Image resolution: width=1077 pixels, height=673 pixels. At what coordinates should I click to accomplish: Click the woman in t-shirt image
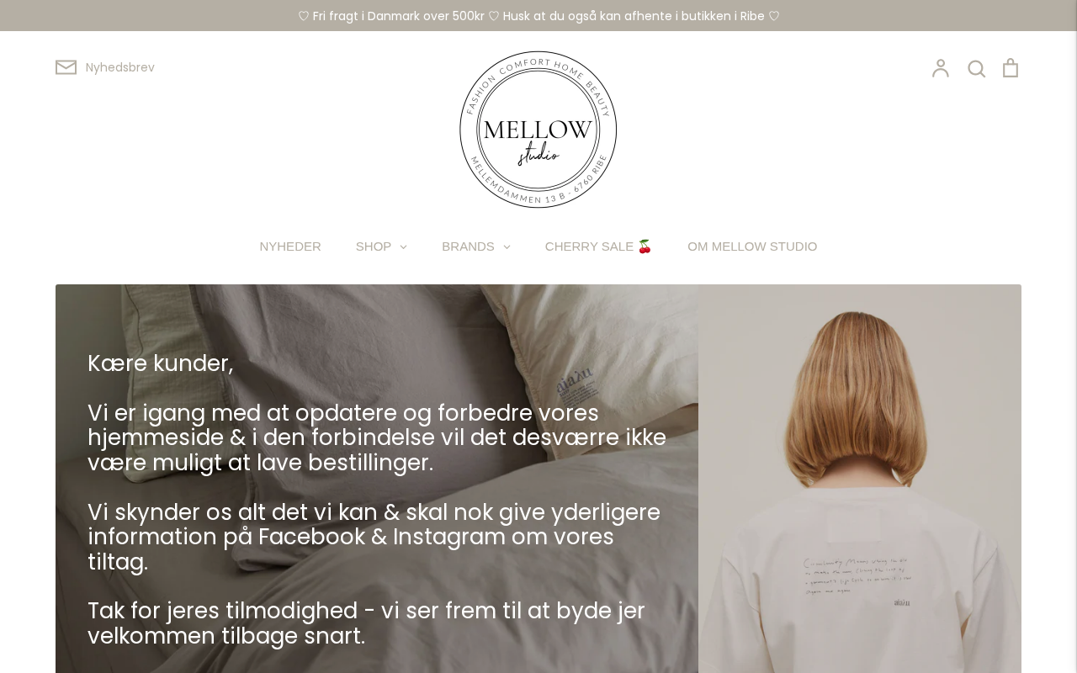(860, 479)
